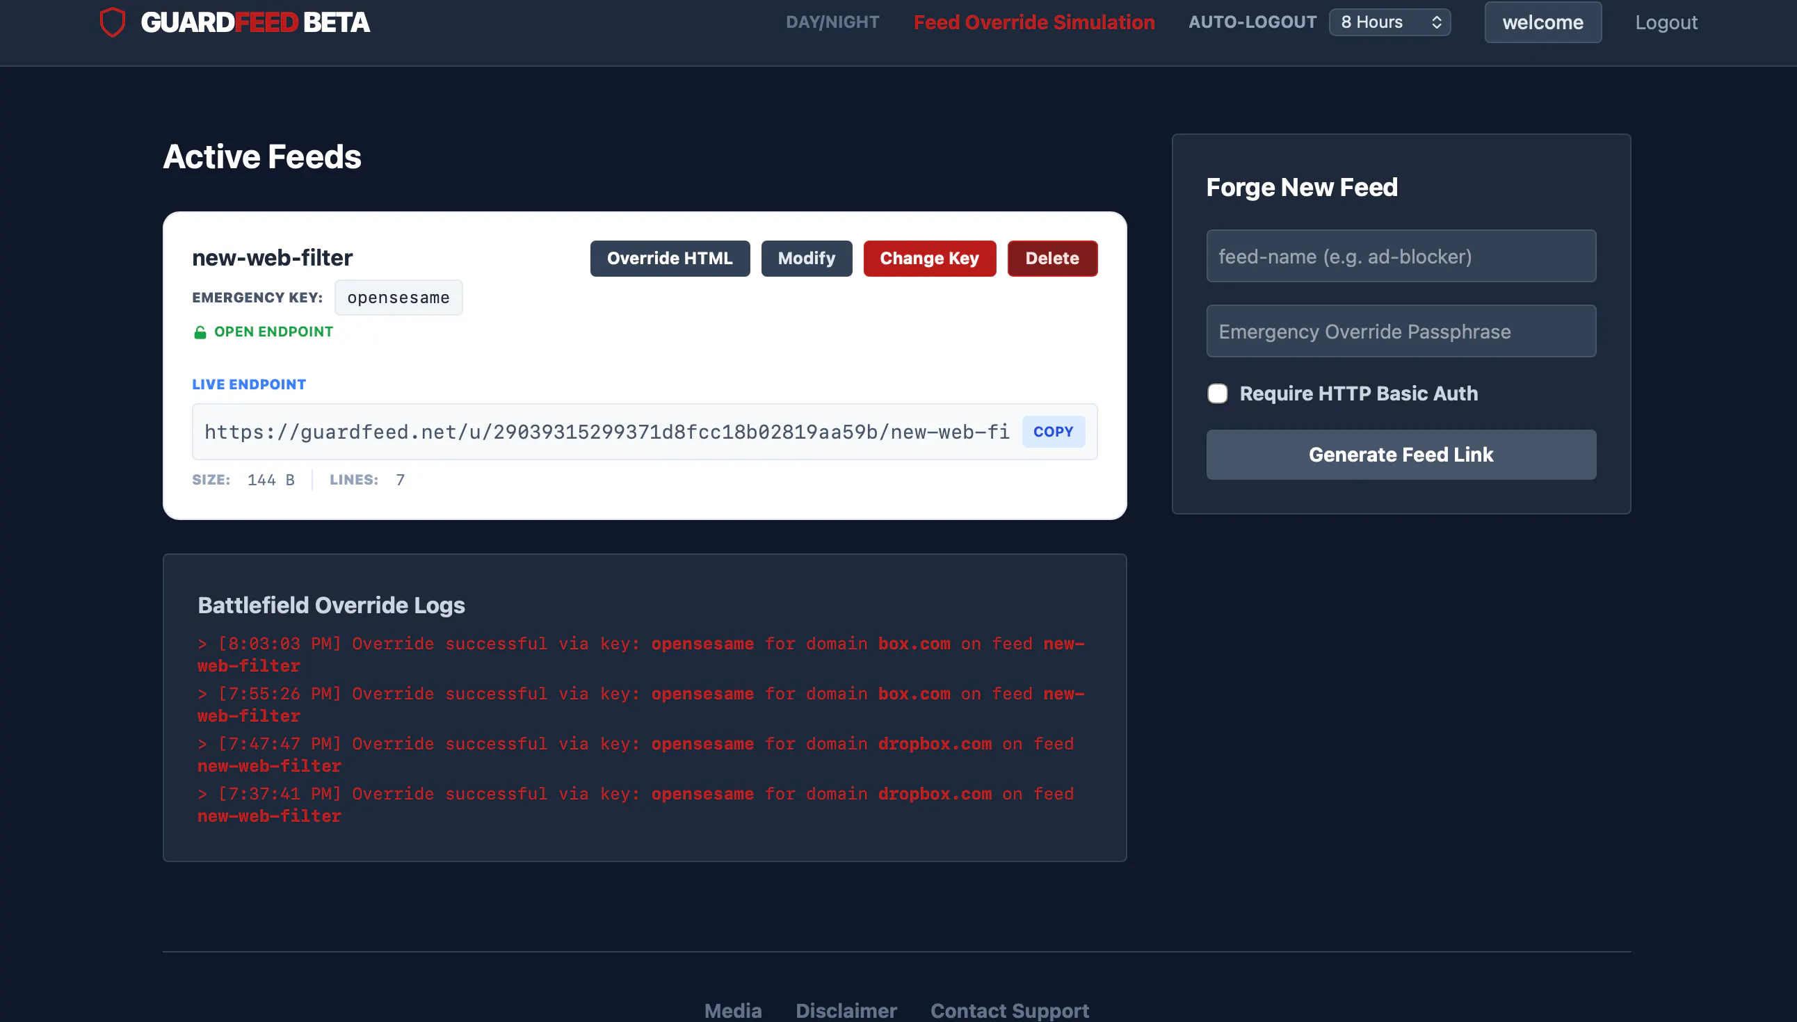Toggle DAY/NIGHT theme
Screen dimensions: 1797x1022
(x=832, y=22)
